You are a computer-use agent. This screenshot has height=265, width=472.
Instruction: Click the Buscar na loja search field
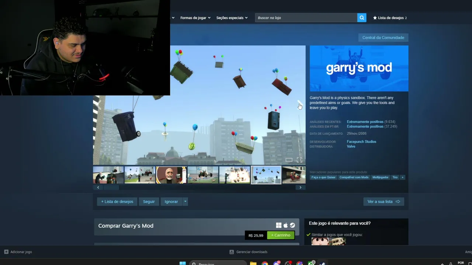(306, 18)
